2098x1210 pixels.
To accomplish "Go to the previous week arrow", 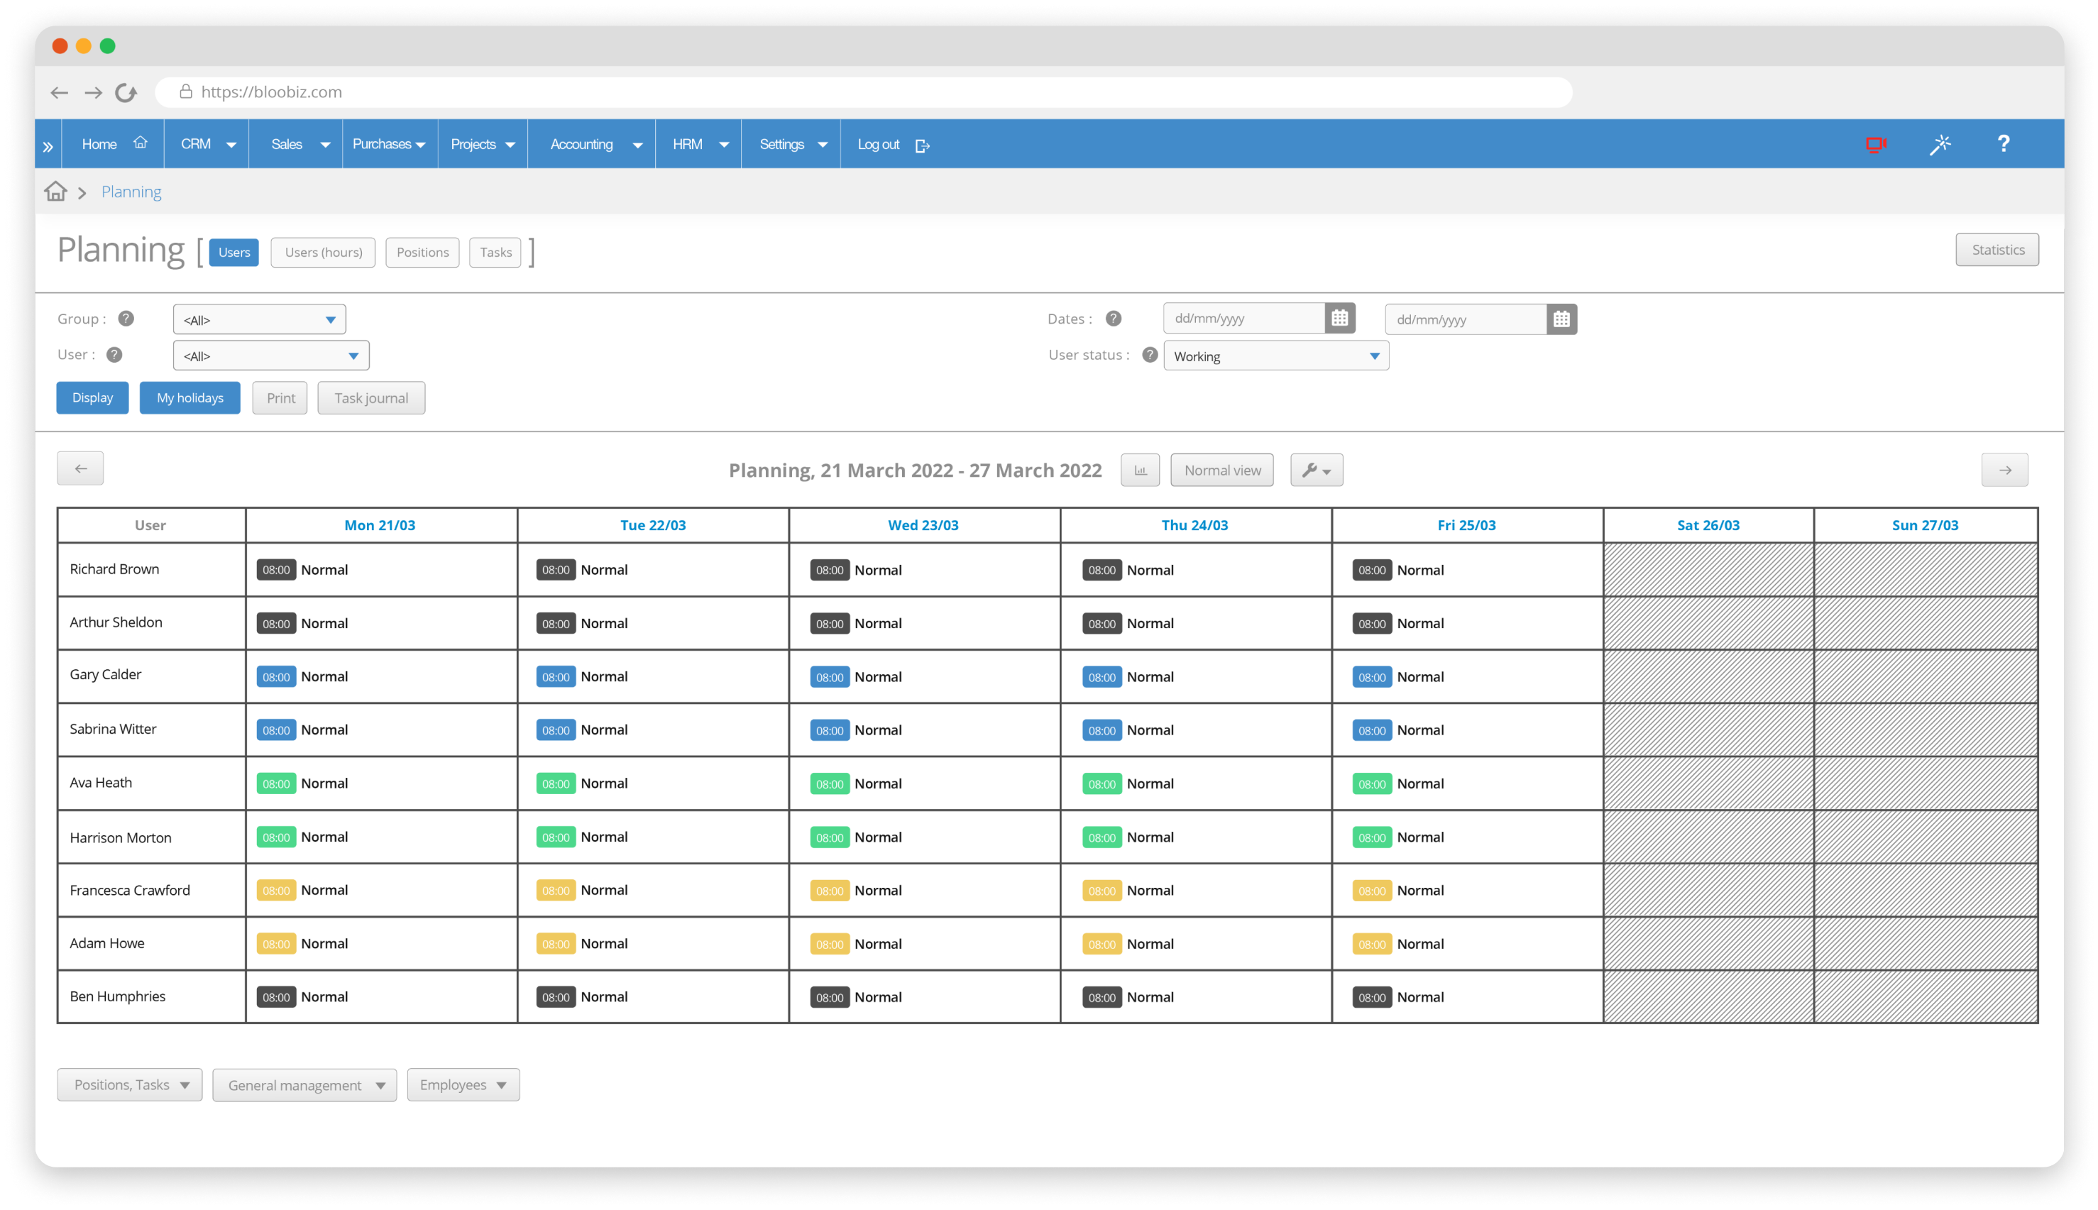I will pos(81,468).
